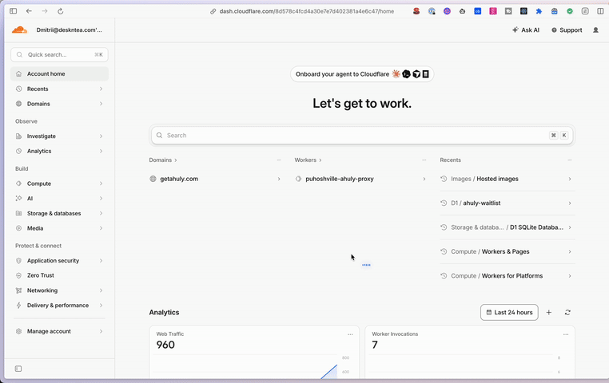This screenshot has height=383, width=609.
Task: Toggle the browser sidebar icon
Action: [14, 11]
